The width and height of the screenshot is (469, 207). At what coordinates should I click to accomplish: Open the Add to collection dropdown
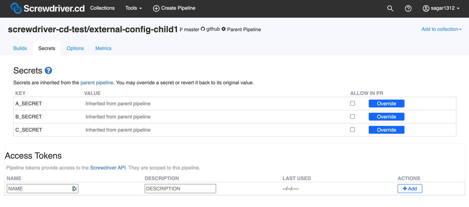[x=441, y=29]
